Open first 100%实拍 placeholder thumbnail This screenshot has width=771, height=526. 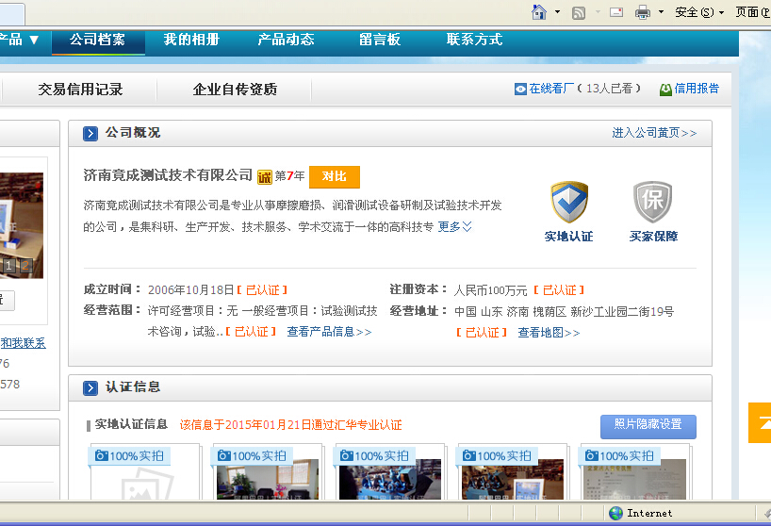coord(145,473)
